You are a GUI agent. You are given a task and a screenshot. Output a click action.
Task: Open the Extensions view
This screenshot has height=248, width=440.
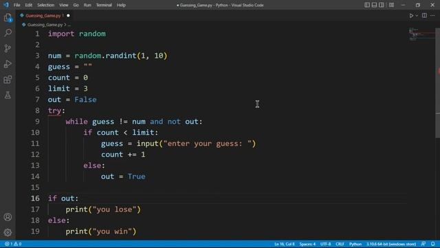(x=8, y=80)
